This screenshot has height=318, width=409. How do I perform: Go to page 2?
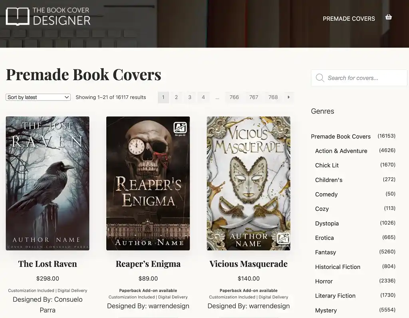pyautogui.click(x=176, y=97)
